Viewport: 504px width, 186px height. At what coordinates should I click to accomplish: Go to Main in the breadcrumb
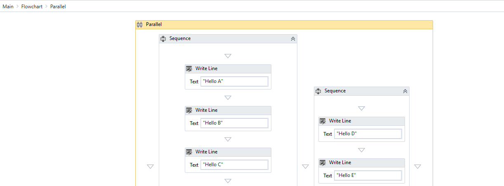point(8,7)
